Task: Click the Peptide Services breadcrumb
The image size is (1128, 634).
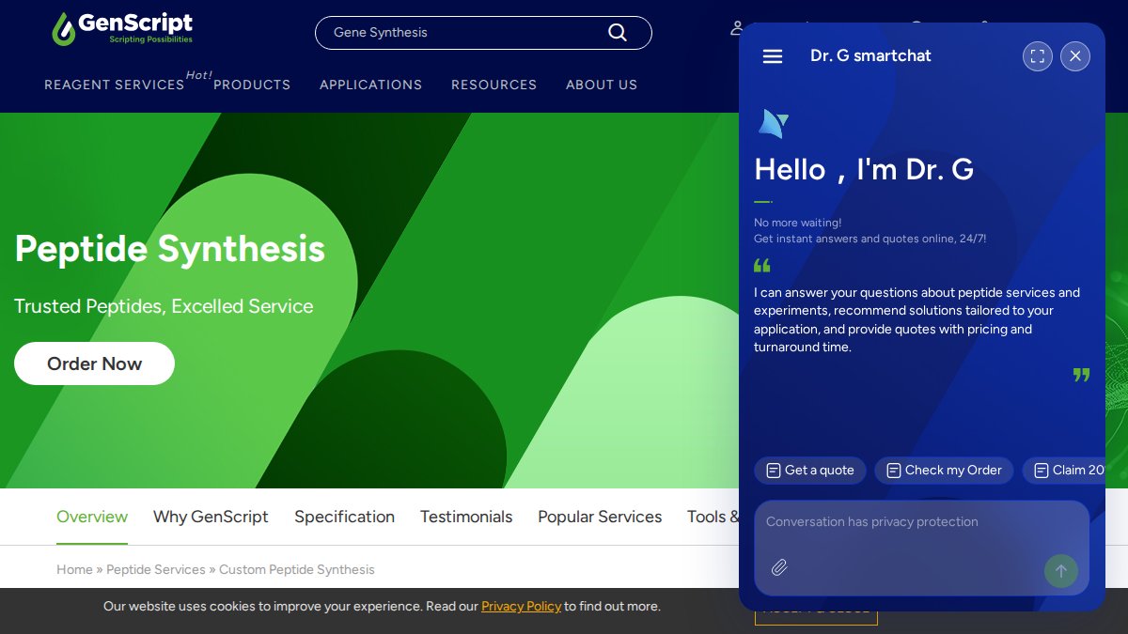Action: (x=156, y=569)
